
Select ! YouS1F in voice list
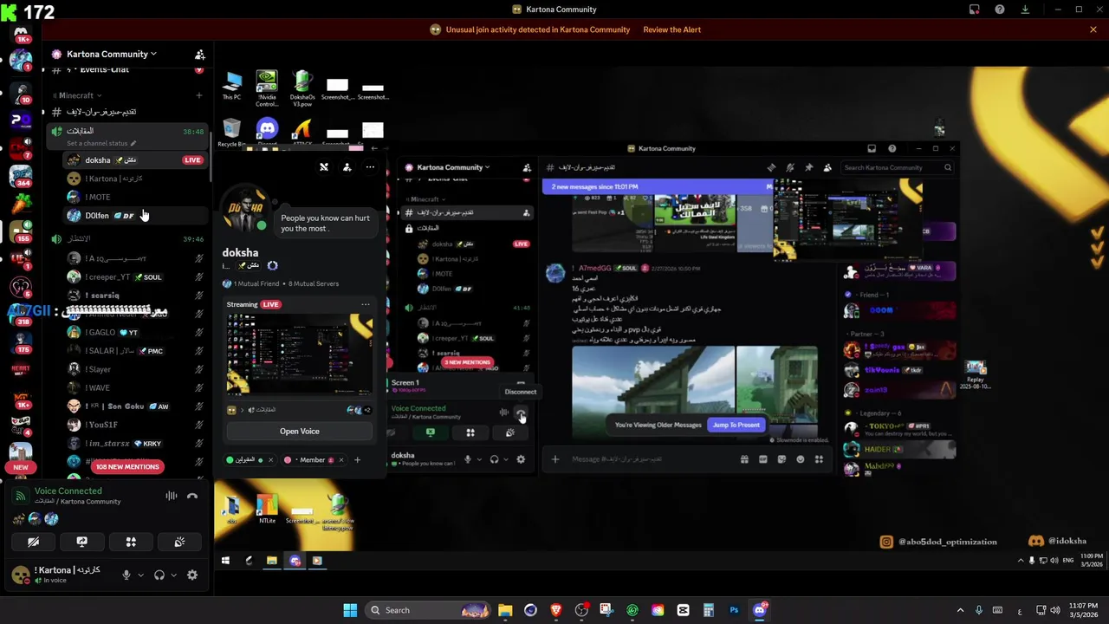pyautogui.click(x=135, y=425)
